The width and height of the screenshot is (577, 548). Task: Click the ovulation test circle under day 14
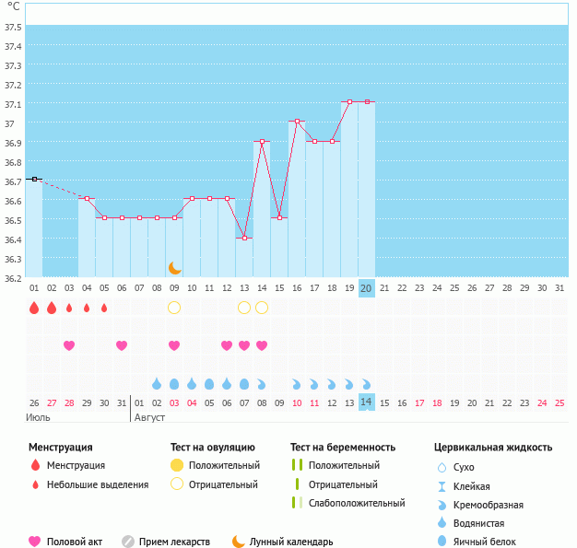click(x=262, y=307)
